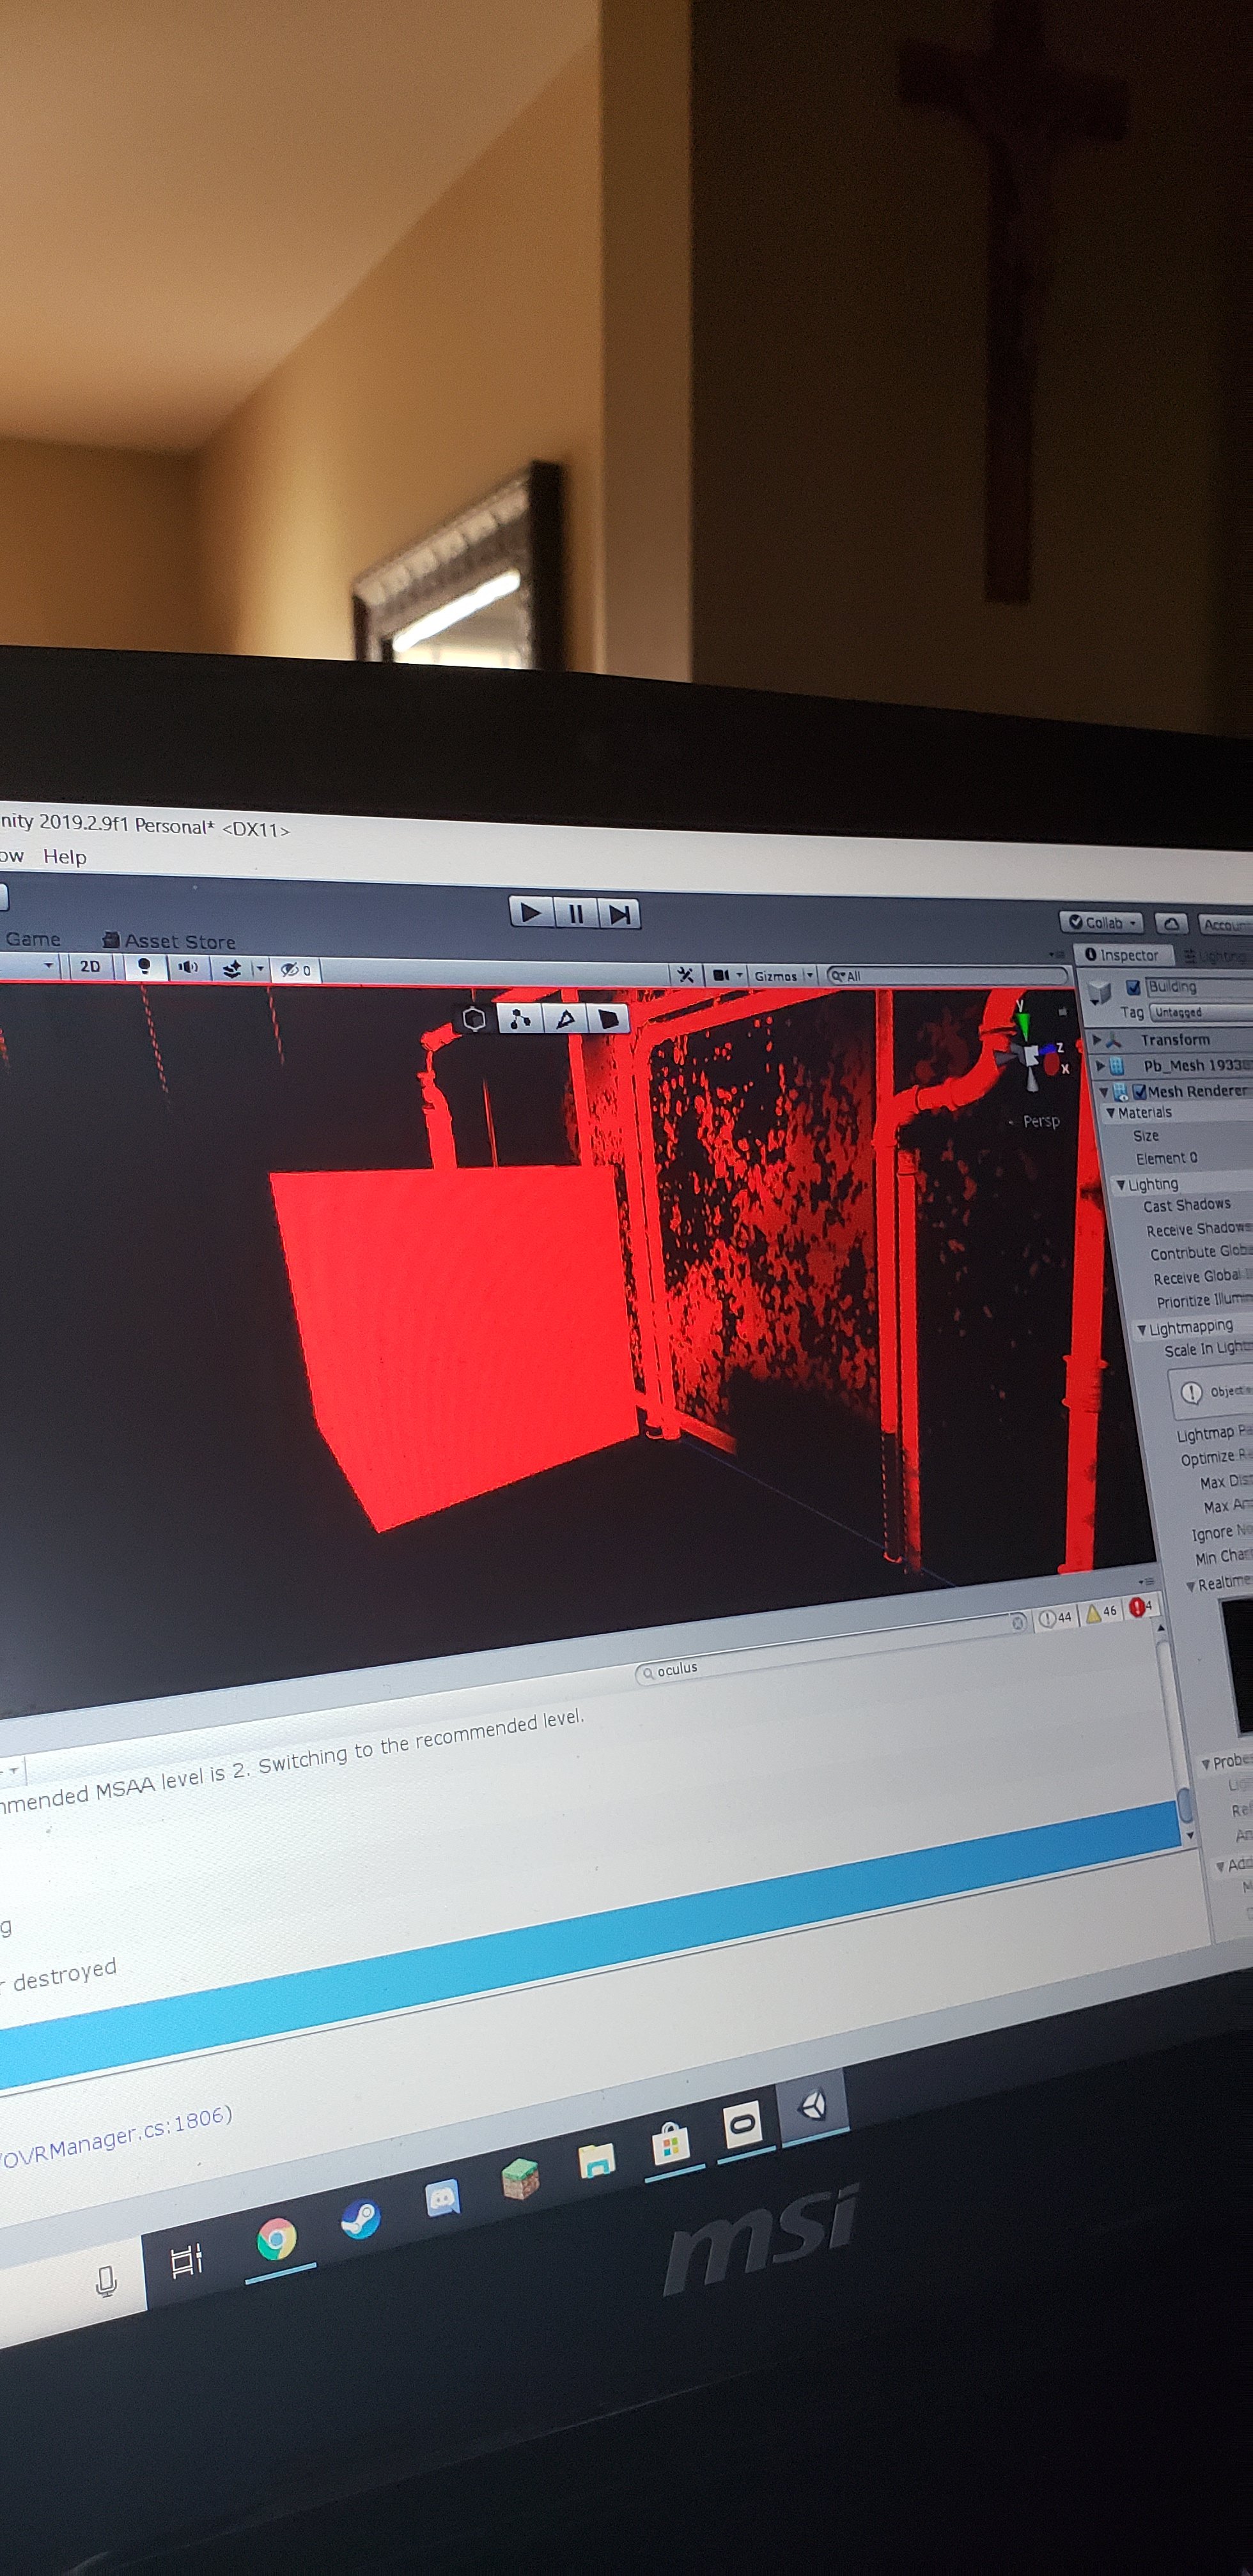Open the Account dropdown
Viewport: 1253px width, 2576px height.
pyautogui.click(x=1225, y=925)
